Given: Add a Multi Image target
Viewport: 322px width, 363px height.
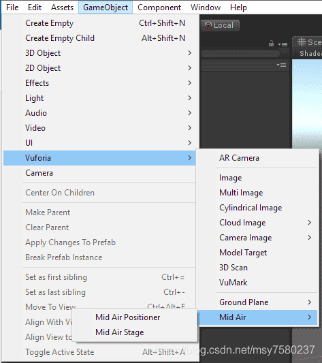Looking at the screenshot, I should [x=257, y=193].
